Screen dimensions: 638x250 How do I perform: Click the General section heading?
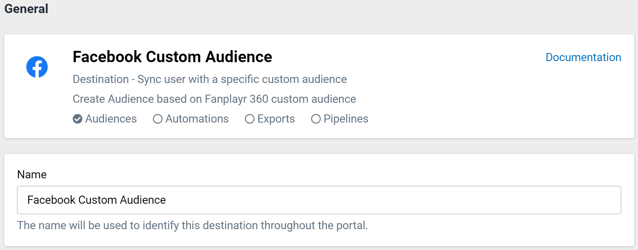click(x=26, y=8)
